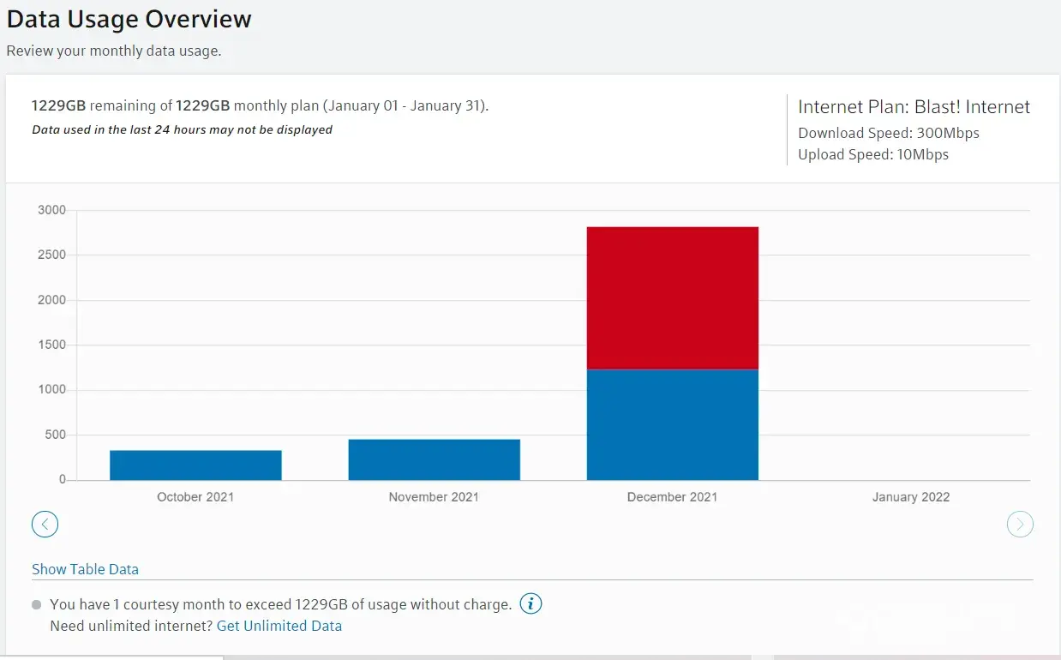
Task: Open the Get Unlimited Data link
Action: coord(279,626)
